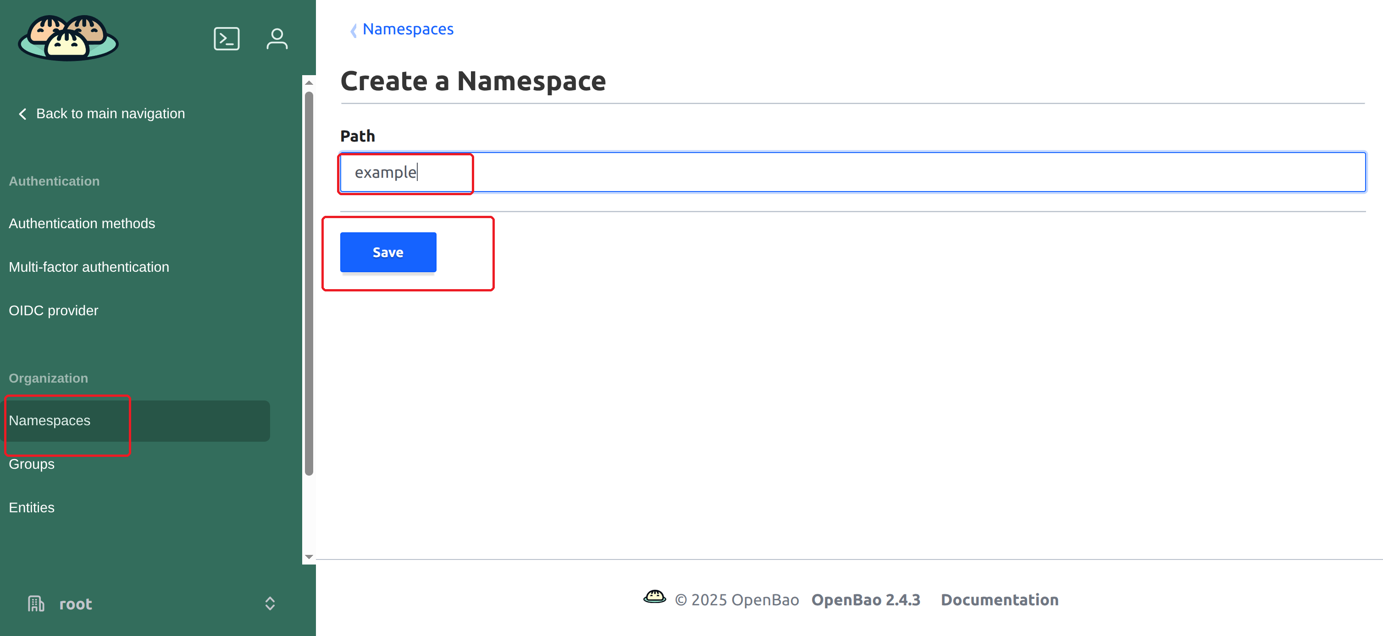The image size is (1383, 636).
Task: Expand the root namespace picker arrows
Action: coord(270,604)
